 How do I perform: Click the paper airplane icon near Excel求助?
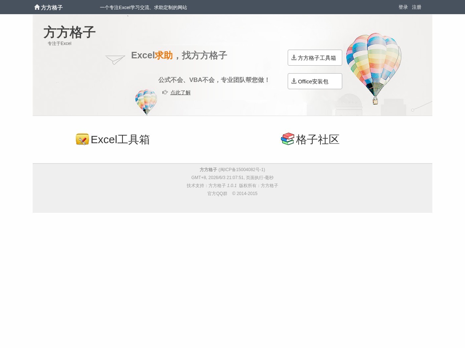(x=115, y=60)
